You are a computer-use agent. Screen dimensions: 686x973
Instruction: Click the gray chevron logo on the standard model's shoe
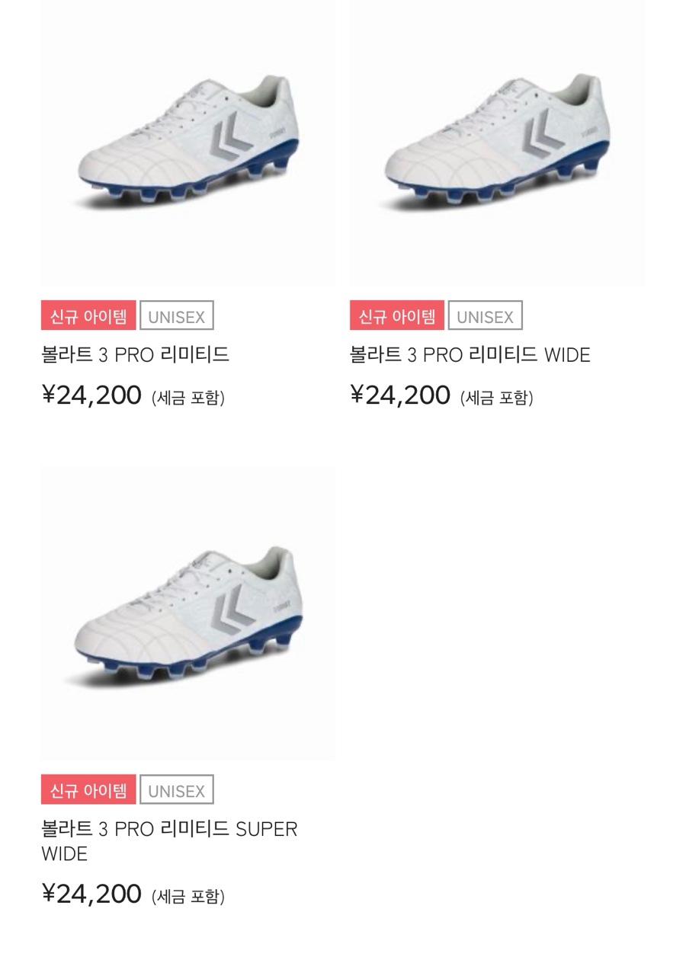[231, 139]
